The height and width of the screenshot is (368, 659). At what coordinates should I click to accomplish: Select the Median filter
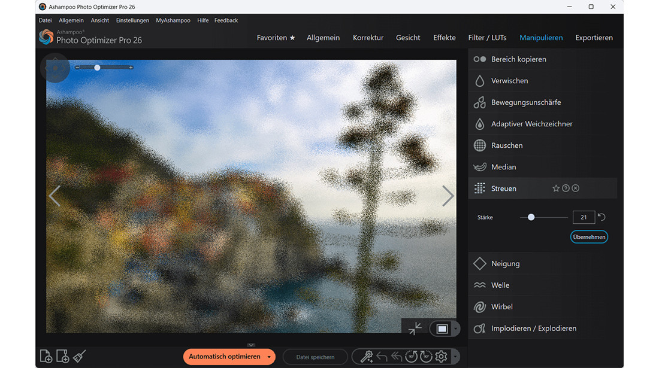pos(542,167)
